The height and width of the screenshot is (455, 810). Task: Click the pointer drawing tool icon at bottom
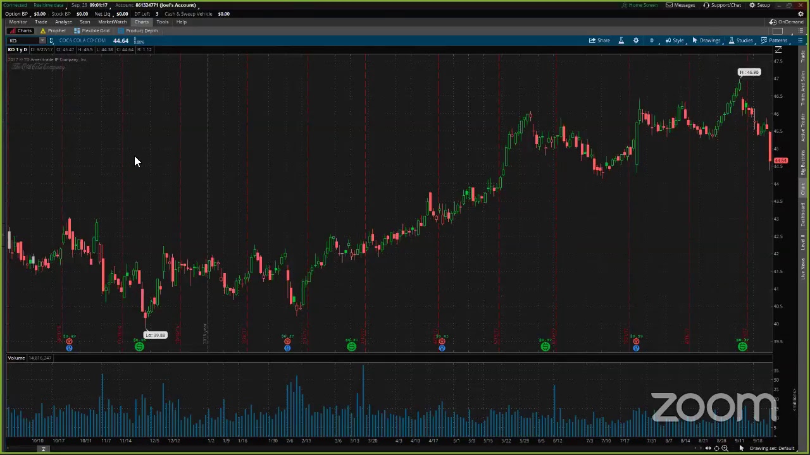742,448
